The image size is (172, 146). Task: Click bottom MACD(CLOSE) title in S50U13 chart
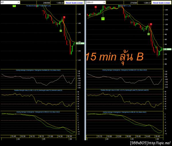[x=125, y=112]
